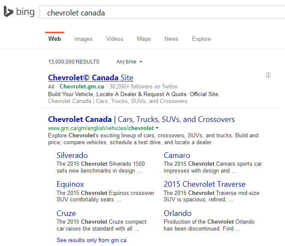This screenshot has width=285, height=246.
Task: Go to the News tab
Action: [x=171, y=39]
